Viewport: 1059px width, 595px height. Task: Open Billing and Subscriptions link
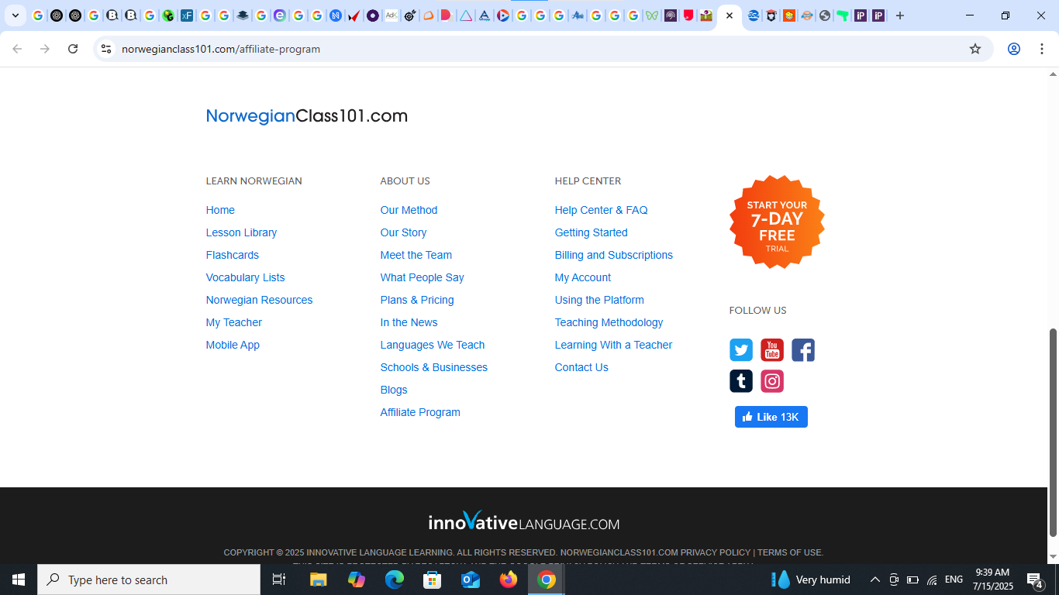pos(613,255)
